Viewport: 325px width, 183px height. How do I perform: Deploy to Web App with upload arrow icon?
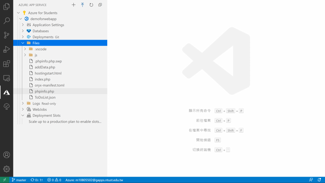83,5
